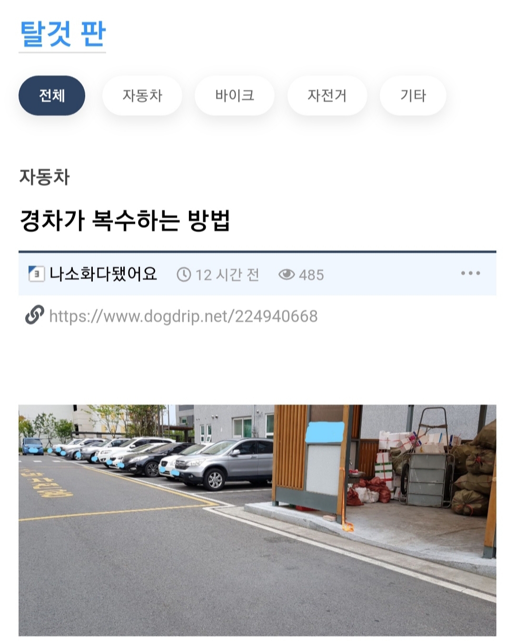Open the parking lot photo
This screenshot has height=641, width=514.
257,520
